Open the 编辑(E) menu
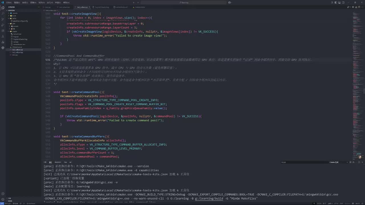This screenshot has width=365, height=205. (17, 2)
